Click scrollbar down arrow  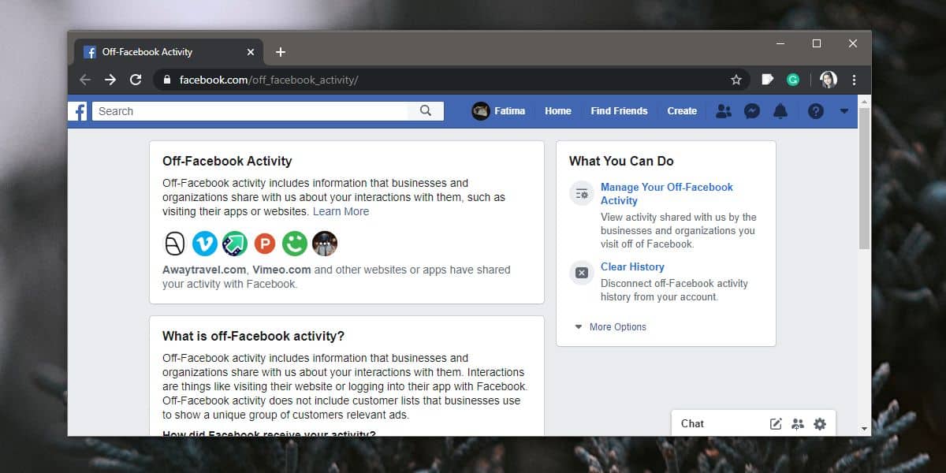point(865,429)
